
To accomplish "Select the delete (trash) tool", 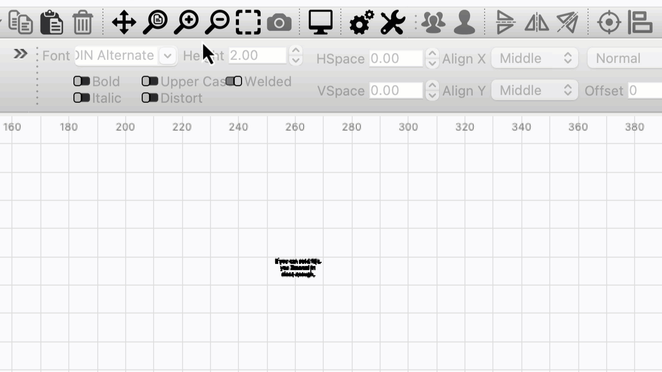I will click(83, 22).
